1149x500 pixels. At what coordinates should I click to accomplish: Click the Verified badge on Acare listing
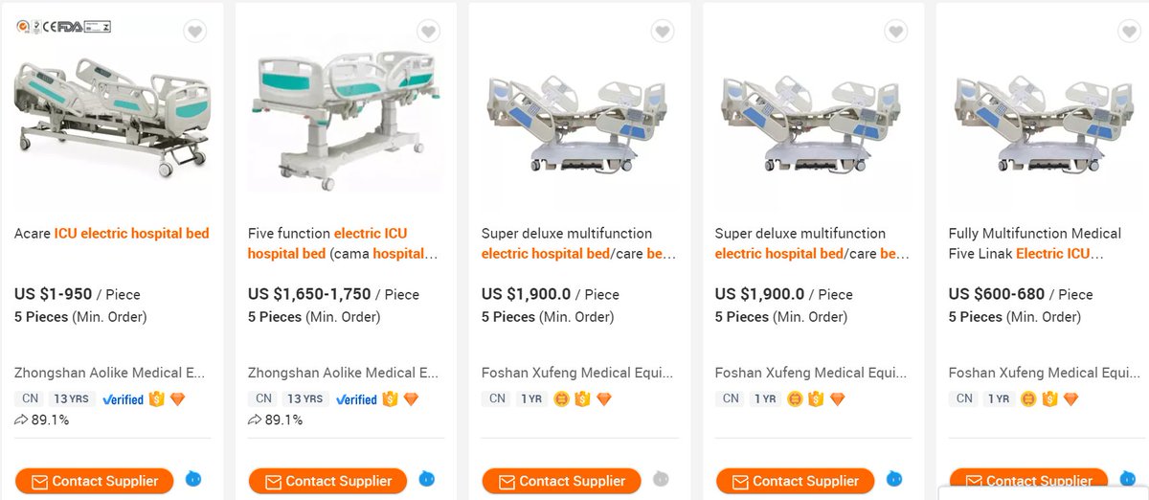coord(123,399)
